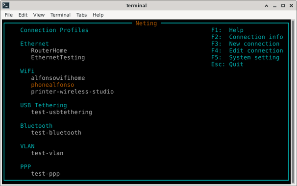Select the test-ppp connection
Screen dimensions: 297x186
[45, 174]
